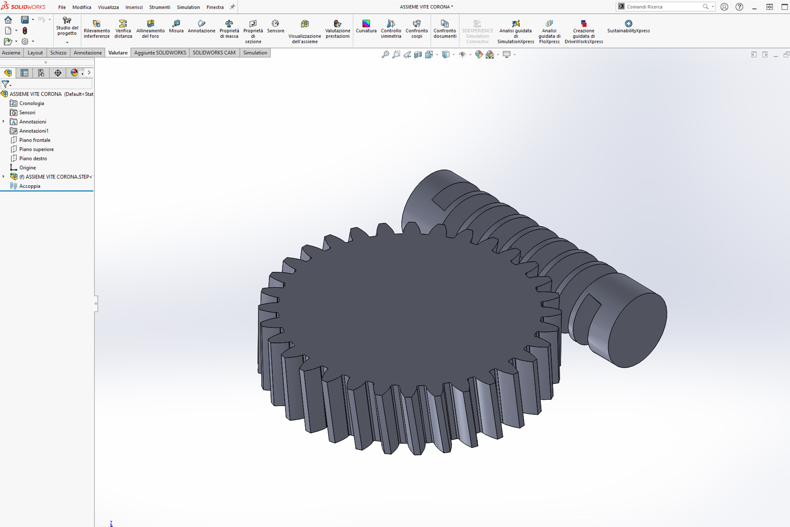Viewport: 790px width, 527px height.
Task: Expand the ASSIEME VITE CORONA.STEP component
Action: click(4, 176)
